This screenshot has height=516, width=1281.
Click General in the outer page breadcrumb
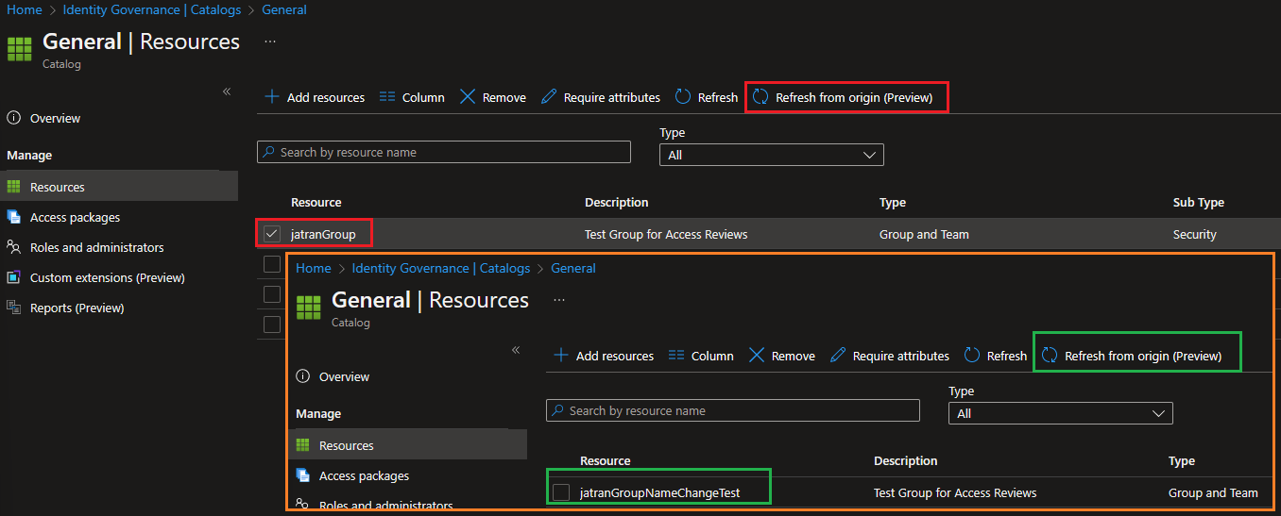tap(284, 9)
